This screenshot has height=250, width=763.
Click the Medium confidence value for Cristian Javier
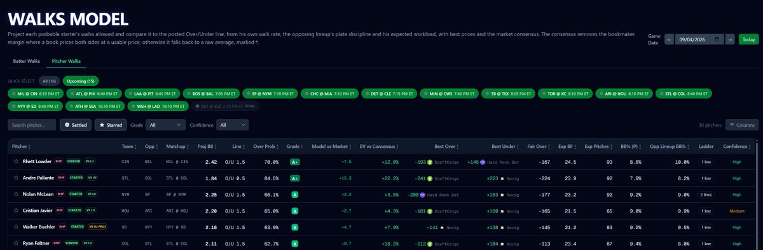737,211
